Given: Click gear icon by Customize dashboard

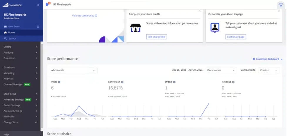Looking at the screenshot, I should pyautogui.click(x=254, y=59).
